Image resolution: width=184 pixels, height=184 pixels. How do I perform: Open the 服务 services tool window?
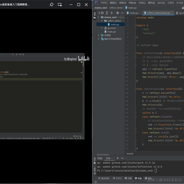148,178
